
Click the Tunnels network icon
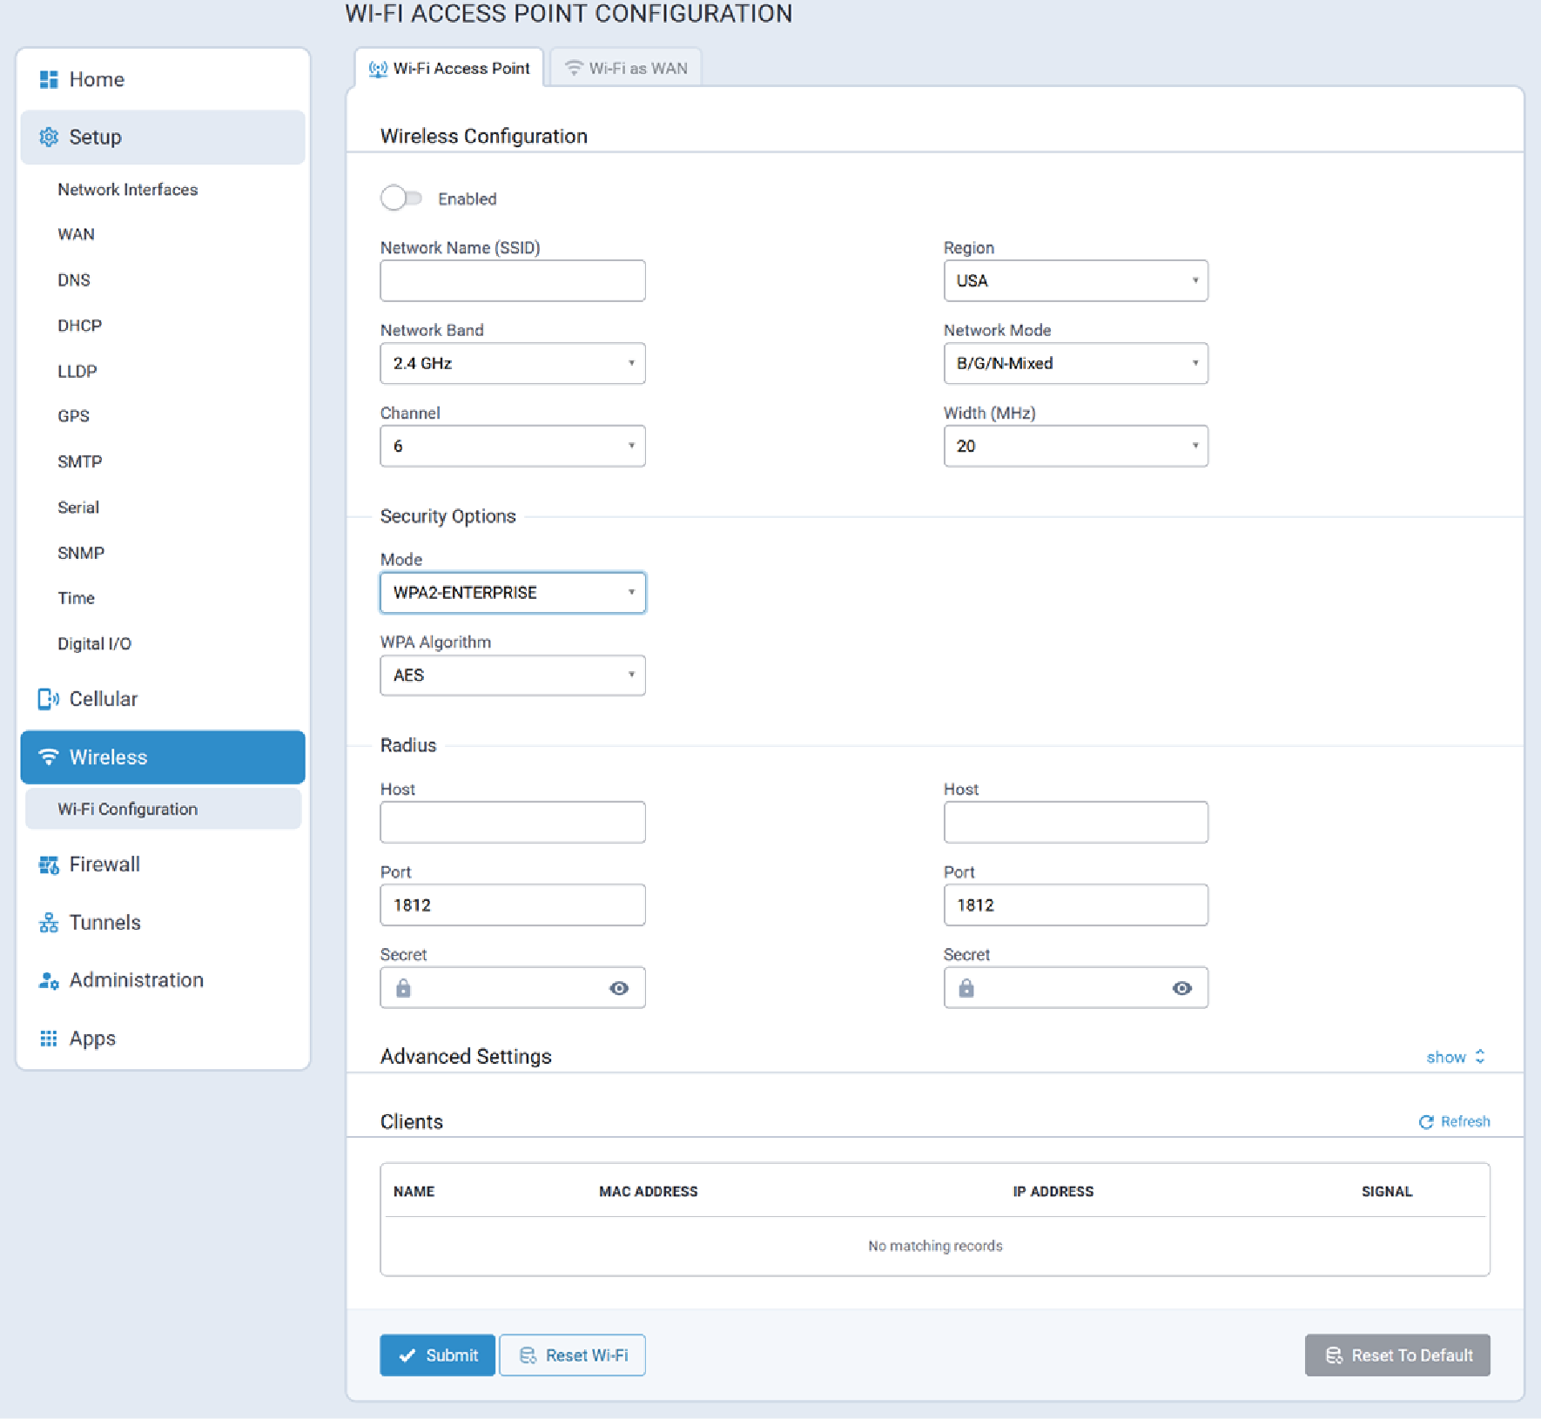click(49, 923)
